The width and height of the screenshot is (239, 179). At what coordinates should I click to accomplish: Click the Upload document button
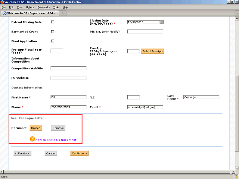coord(36,128)
